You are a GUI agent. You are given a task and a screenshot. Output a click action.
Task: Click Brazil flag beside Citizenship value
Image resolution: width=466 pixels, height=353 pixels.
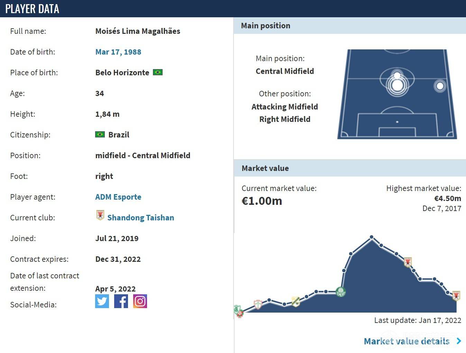pos(100,134)
